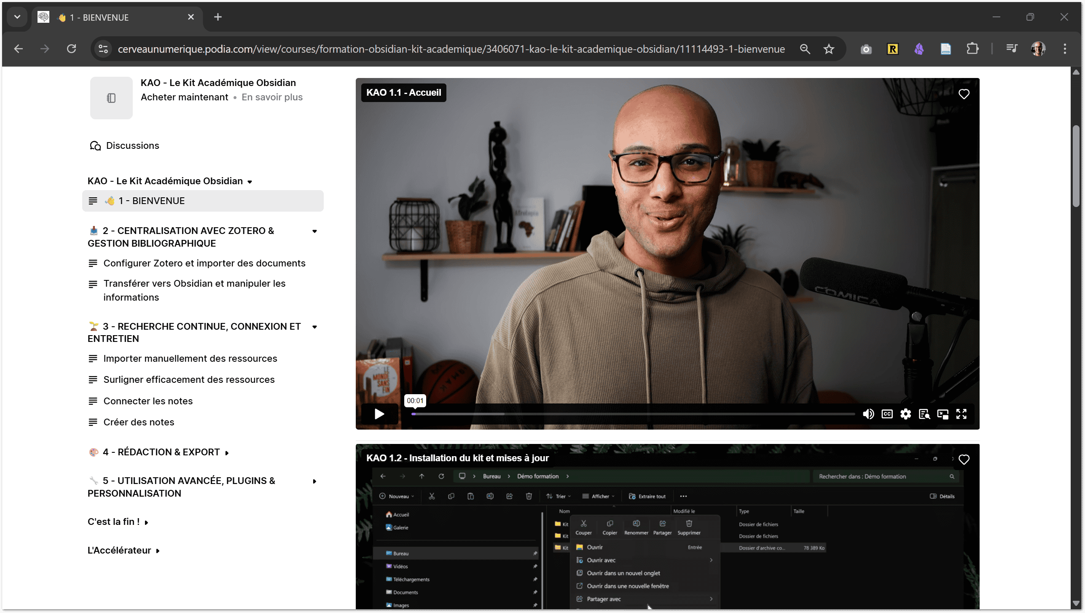Open the Extensions puzzle menu
Viewport: 1085px width, 613px height.
point(972,49)
